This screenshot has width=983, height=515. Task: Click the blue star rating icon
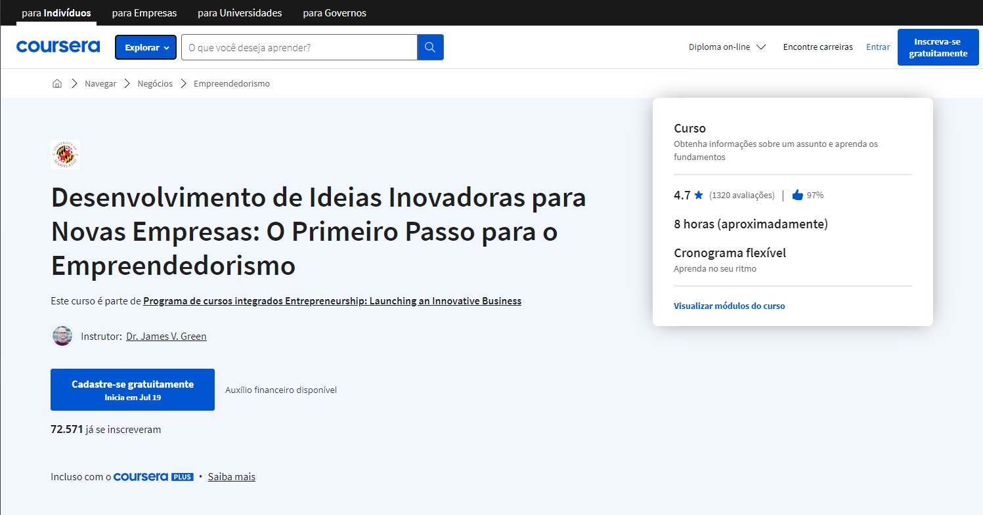coord(699,195)
